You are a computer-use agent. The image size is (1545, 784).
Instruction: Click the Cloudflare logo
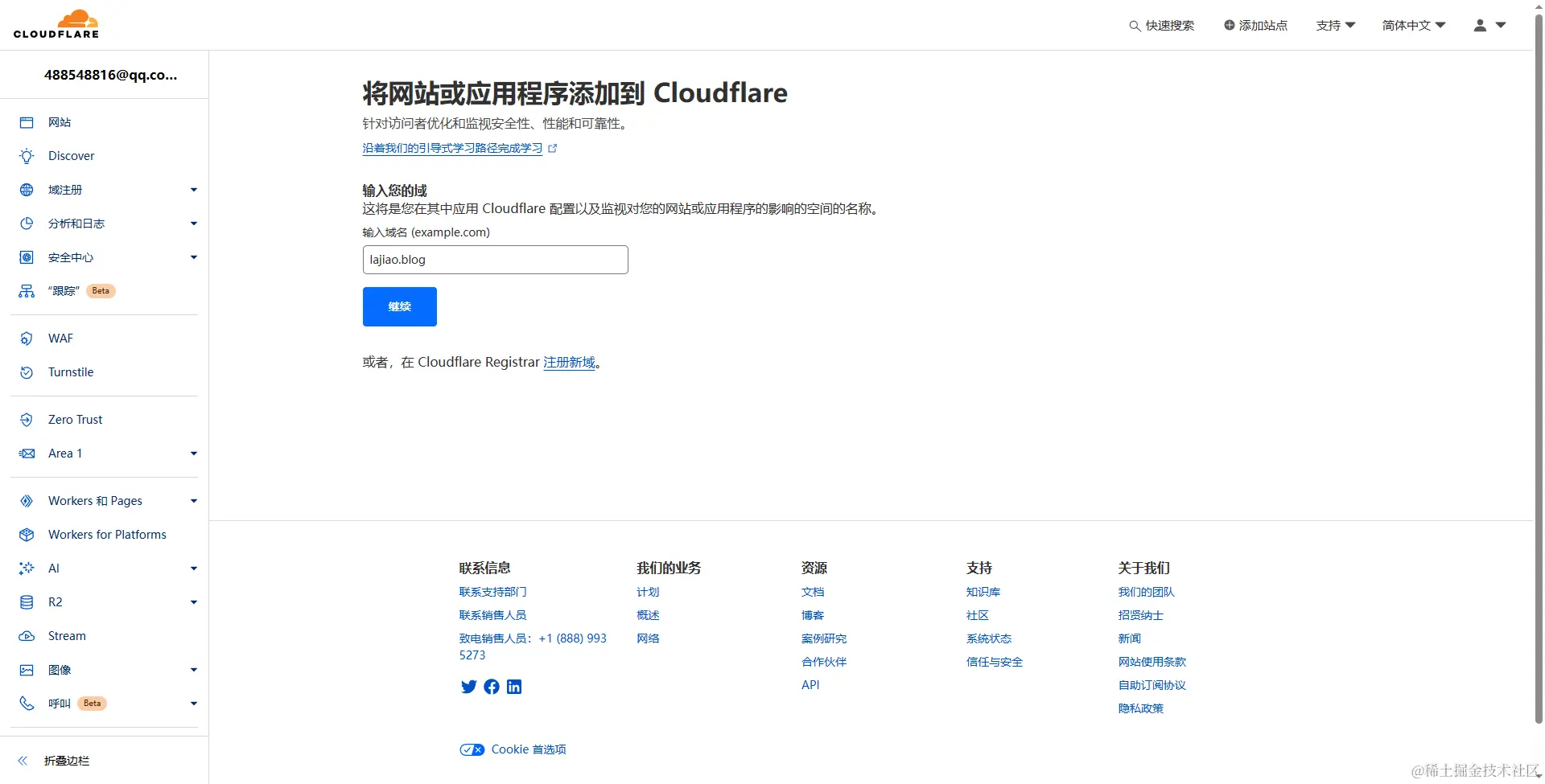coord(56,24)
